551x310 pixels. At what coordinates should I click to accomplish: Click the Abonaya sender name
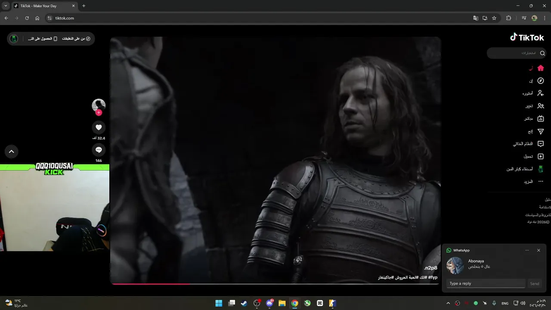pos(476,261)
